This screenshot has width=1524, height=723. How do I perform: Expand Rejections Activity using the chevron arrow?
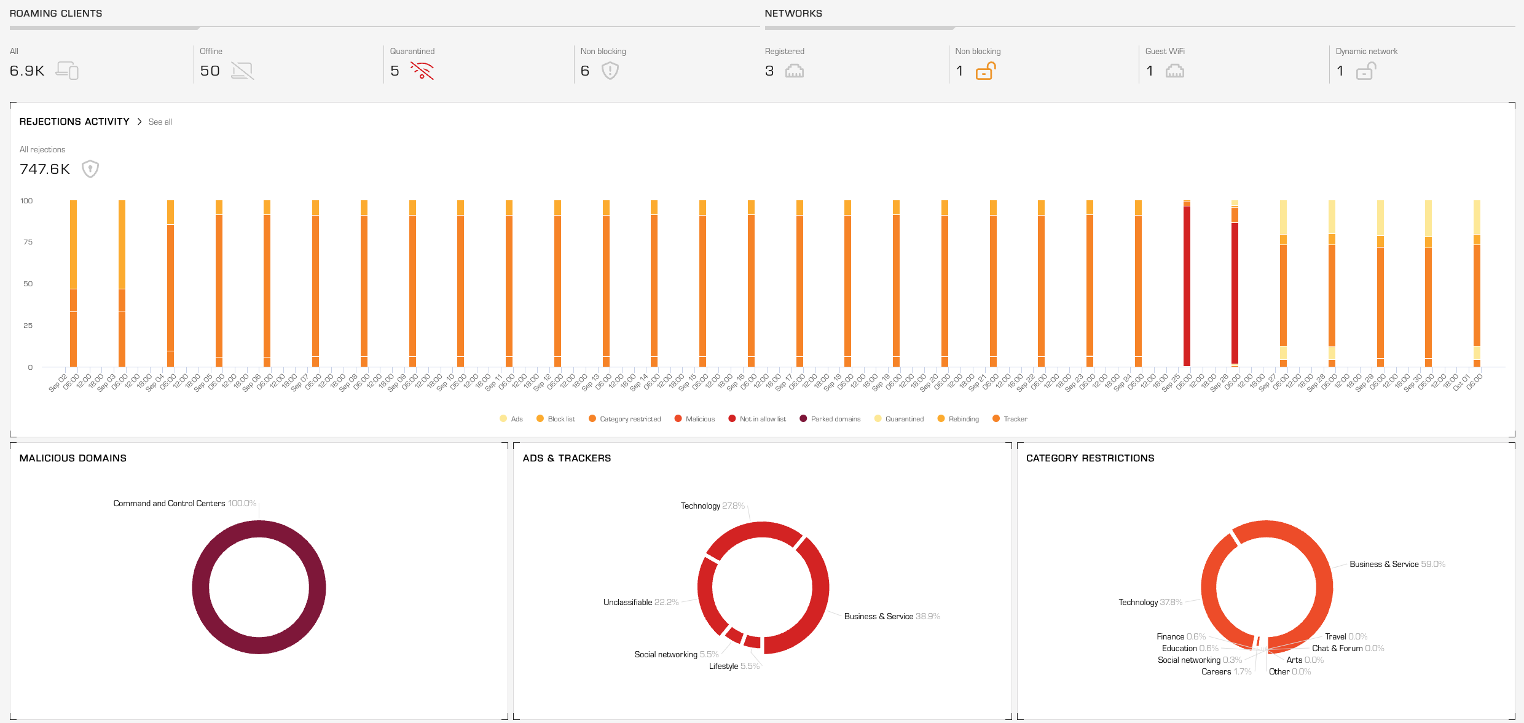(x=139, y=122)
